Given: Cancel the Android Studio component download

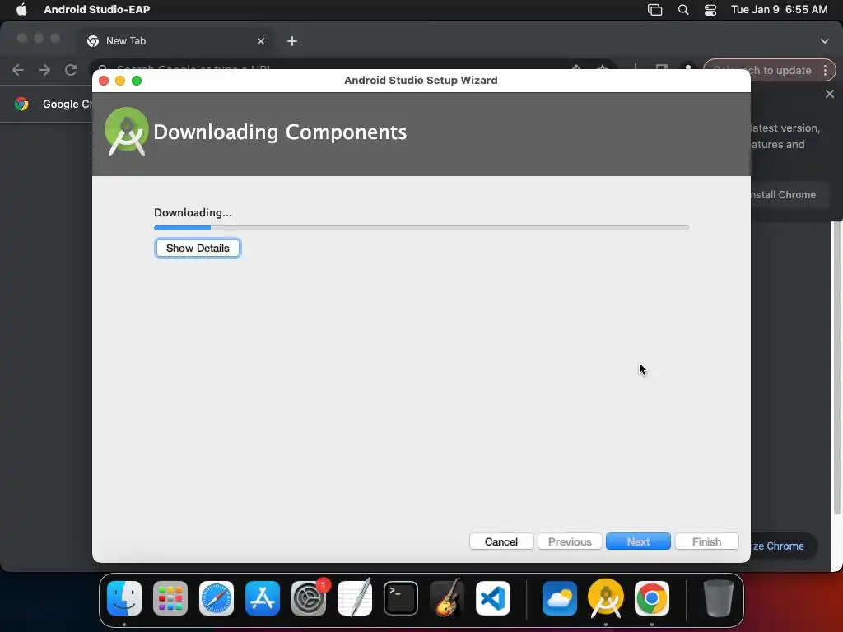Looking at the screenshot, I should [501, 541].
